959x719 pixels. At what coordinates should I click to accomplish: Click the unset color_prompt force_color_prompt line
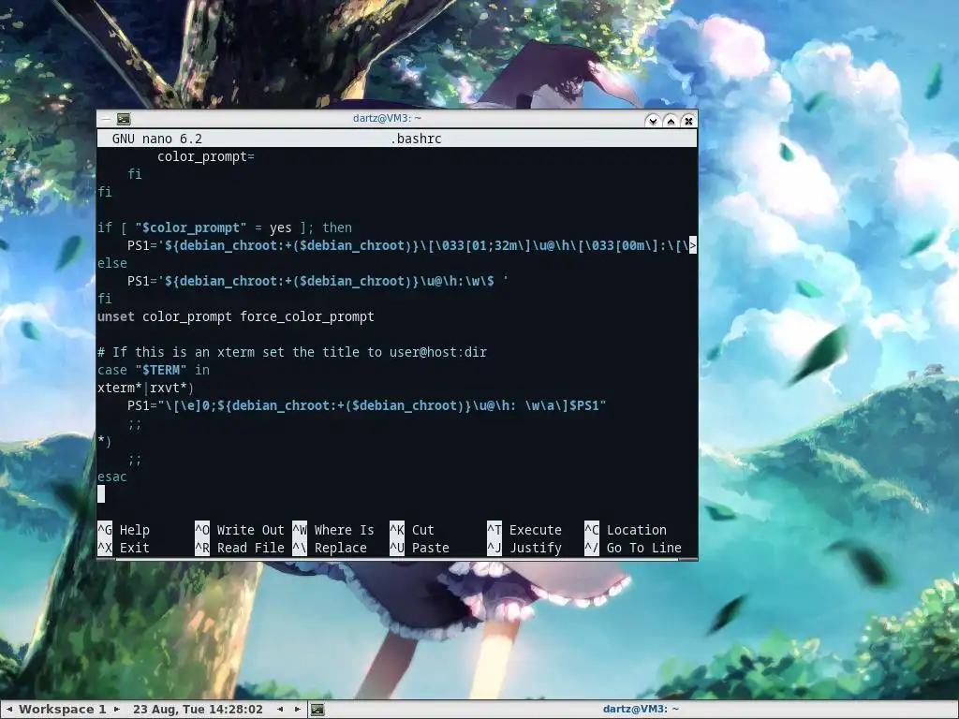(x=235, y=316)
